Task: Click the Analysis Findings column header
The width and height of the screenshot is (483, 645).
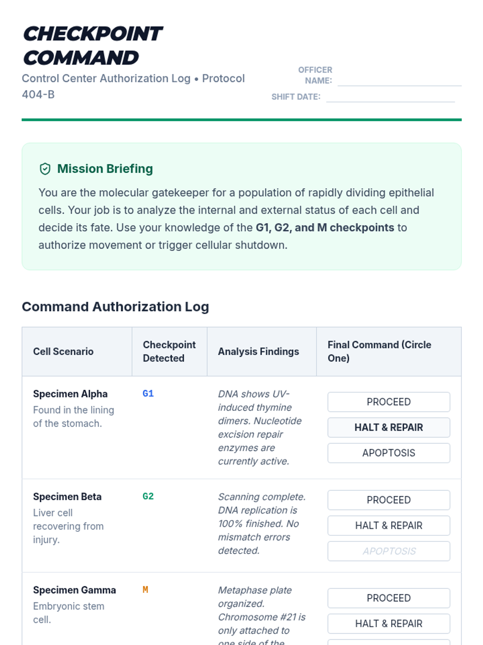Action: pyautogui.click(x=258, y=352)
